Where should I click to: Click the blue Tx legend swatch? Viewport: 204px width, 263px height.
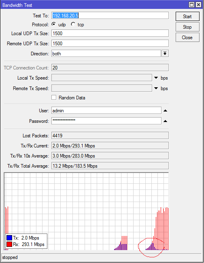pyautogui.click(x=9, y=238)
